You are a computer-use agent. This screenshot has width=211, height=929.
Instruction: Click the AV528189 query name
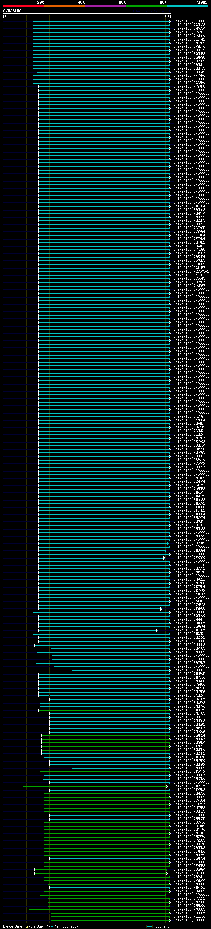(x=12, y=11)
